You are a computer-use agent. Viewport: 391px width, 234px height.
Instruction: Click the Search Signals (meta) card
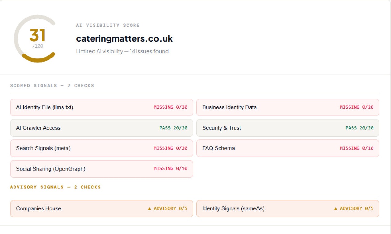102,148
